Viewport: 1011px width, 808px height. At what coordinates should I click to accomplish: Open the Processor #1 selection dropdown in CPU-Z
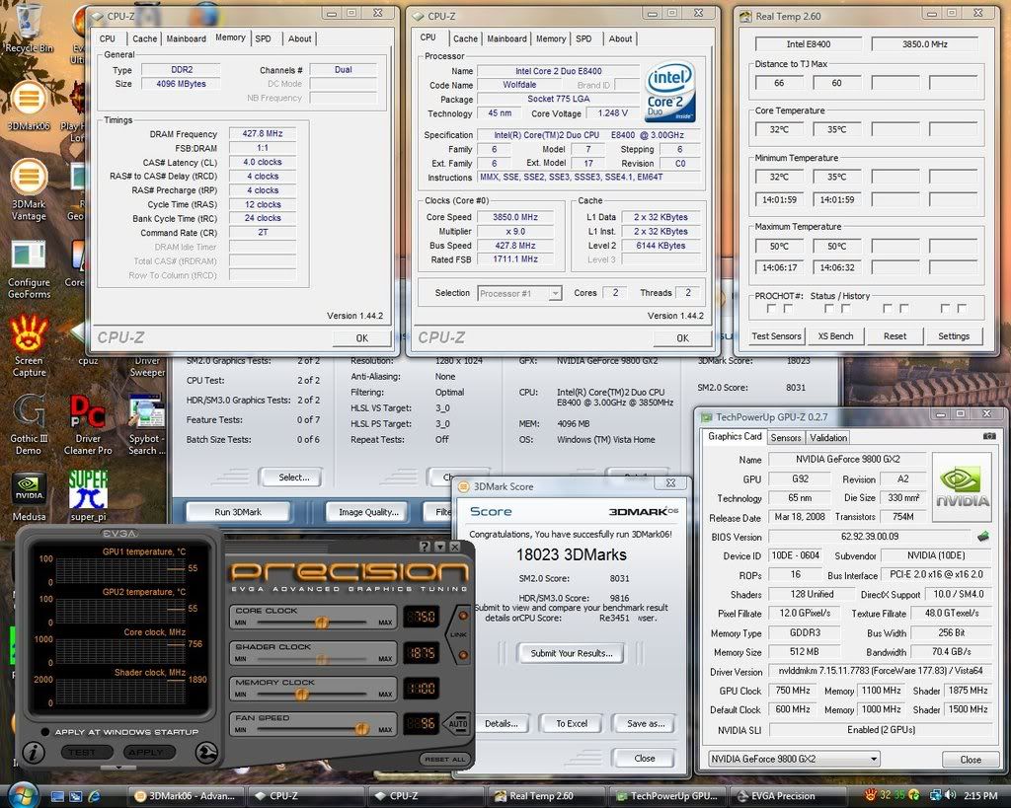pyautogui.click(x=519, y=294)
